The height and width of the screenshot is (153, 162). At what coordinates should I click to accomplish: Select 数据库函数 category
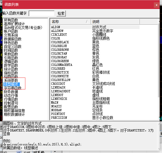(x=13, y=39)
